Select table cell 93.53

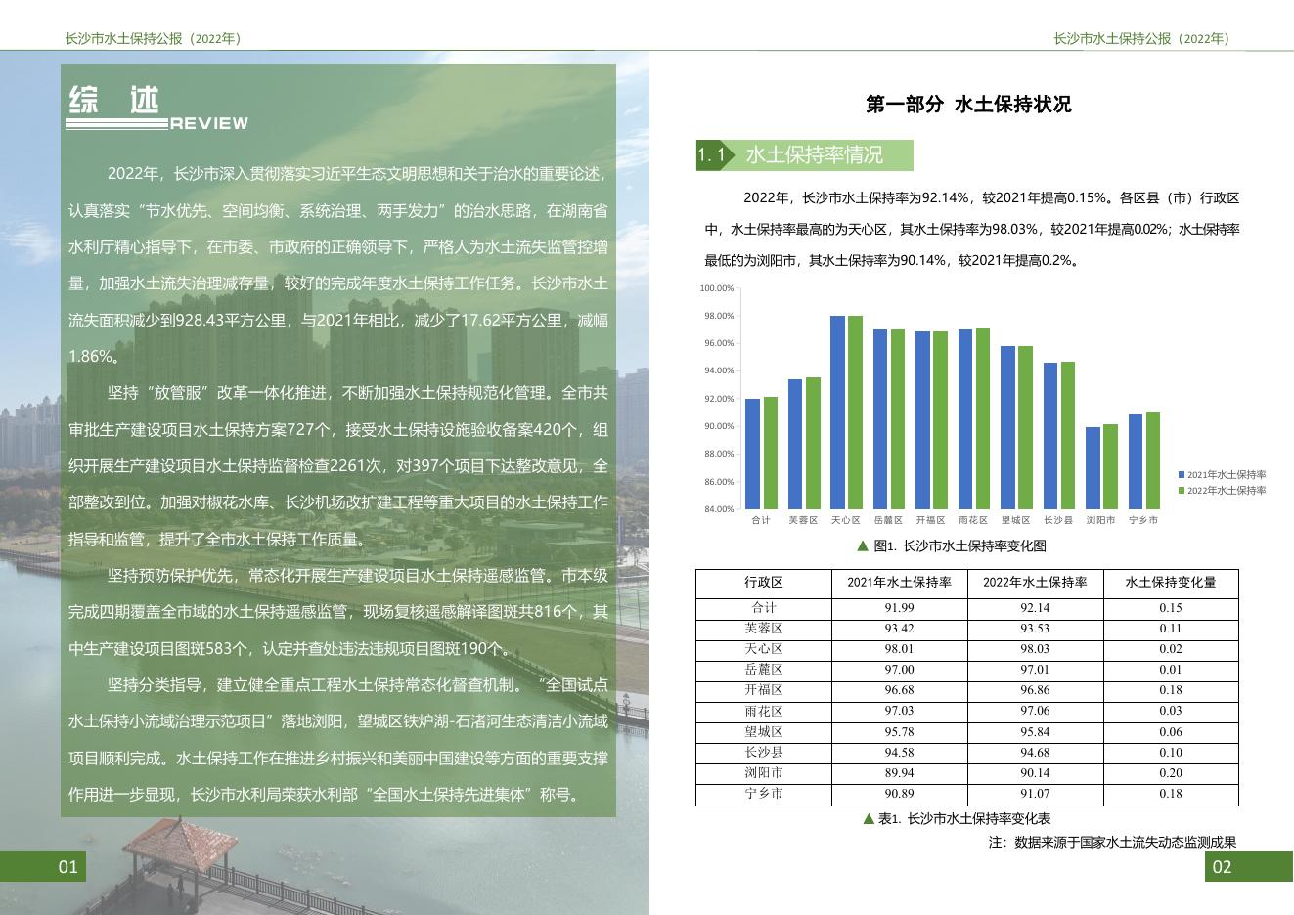pyautogui.click(x=1035, y=629)
